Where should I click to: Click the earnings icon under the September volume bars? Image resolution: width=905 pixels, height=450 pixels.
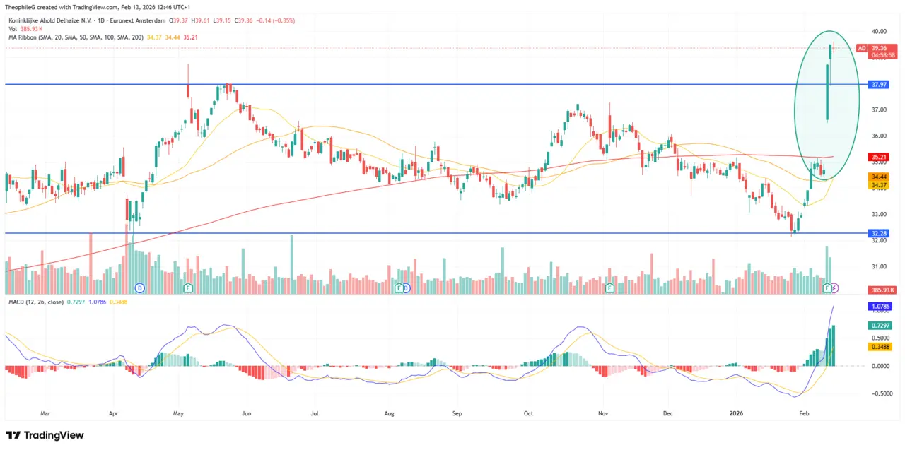coord(399,288)
